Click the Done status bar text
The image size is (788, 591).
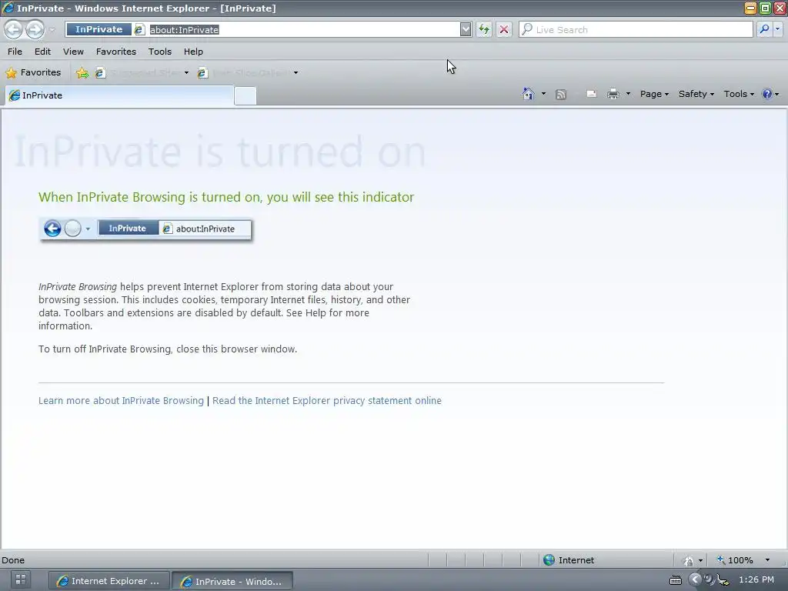click(13, 560)
